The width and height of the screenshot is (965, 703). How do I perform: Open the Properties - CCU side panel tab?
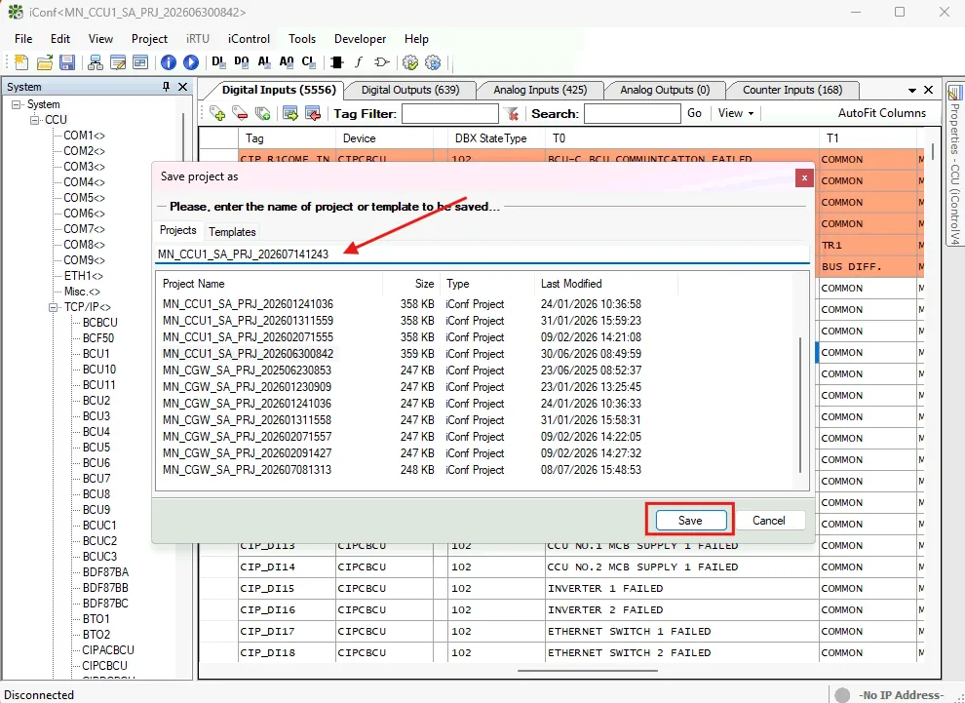(954, 163)
